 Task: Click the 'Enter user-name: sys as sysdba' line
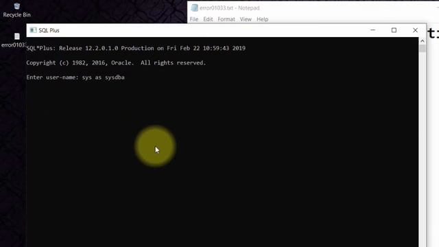(x=75, y=78)
